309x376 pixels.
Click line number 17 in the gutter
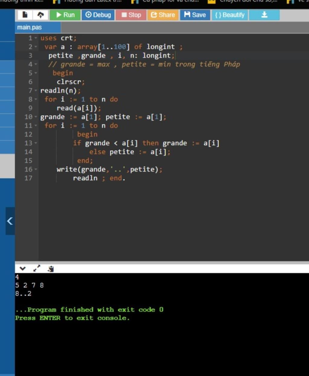tap(28, 178)
